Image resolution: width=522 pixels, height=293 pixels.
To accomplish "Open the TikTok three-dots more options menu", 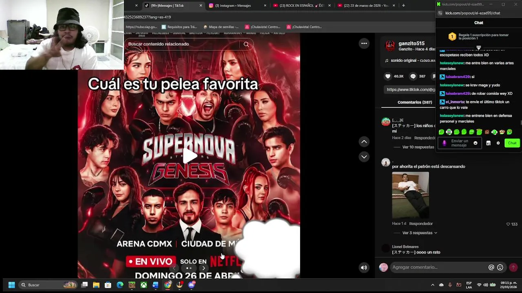I will click(x=364, y=44).
